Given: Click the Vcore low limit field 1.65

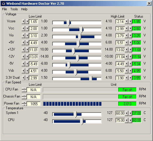Looking at the screenshot, I should 34,21.
